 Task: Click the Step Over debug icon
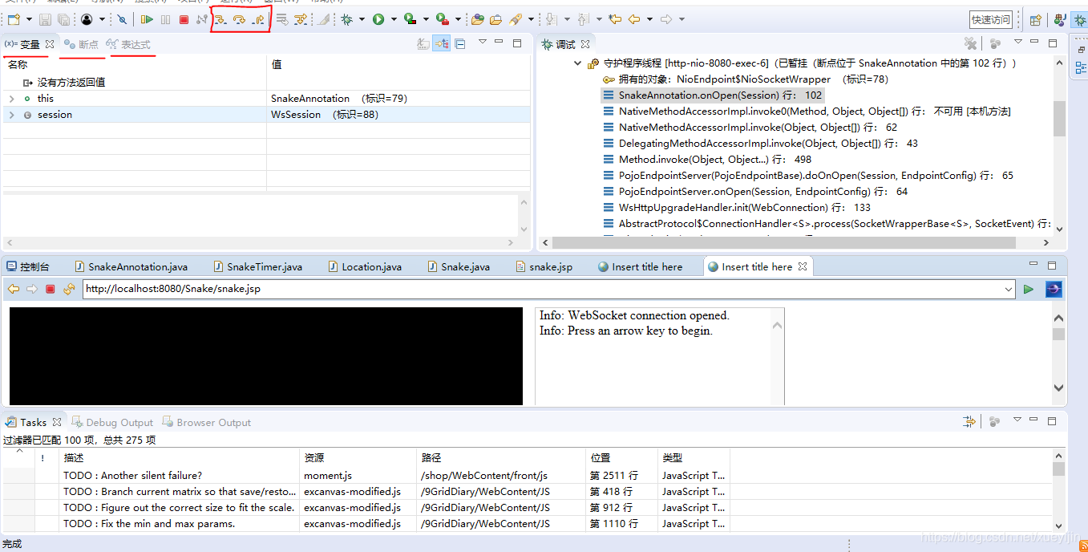240,18
